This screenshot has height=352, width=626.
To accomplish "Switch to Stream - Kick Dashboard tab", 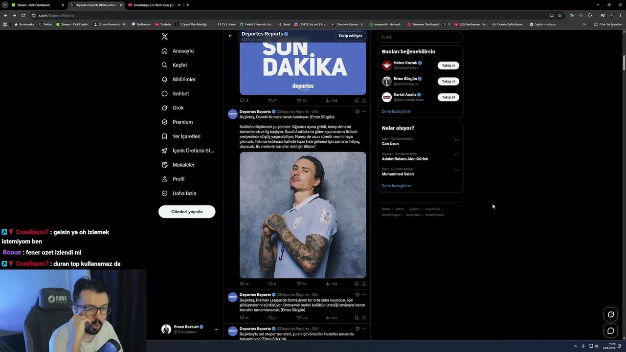I will (x=38, y=5).
